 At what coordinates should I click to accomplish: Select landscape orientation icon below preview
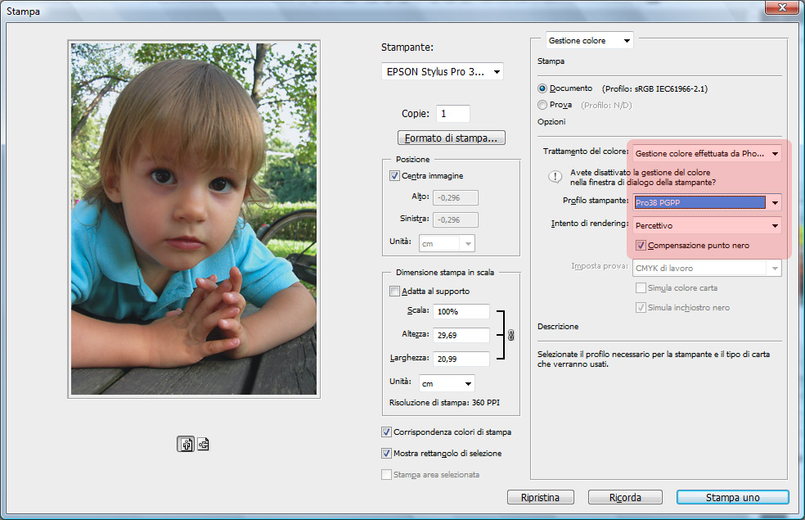(204, 444)
